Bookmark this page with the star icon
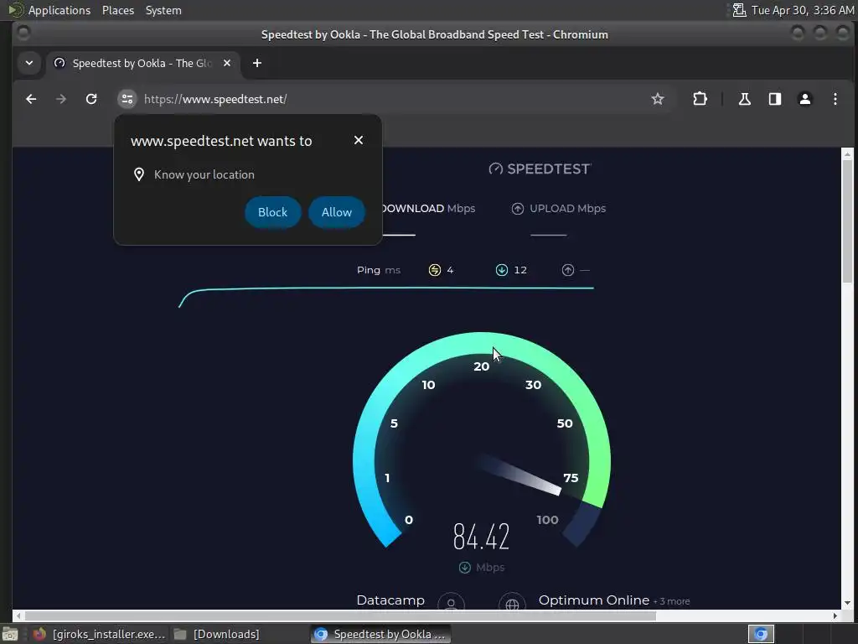The height and width of the screenshot is (644, 858). point(657,99)
